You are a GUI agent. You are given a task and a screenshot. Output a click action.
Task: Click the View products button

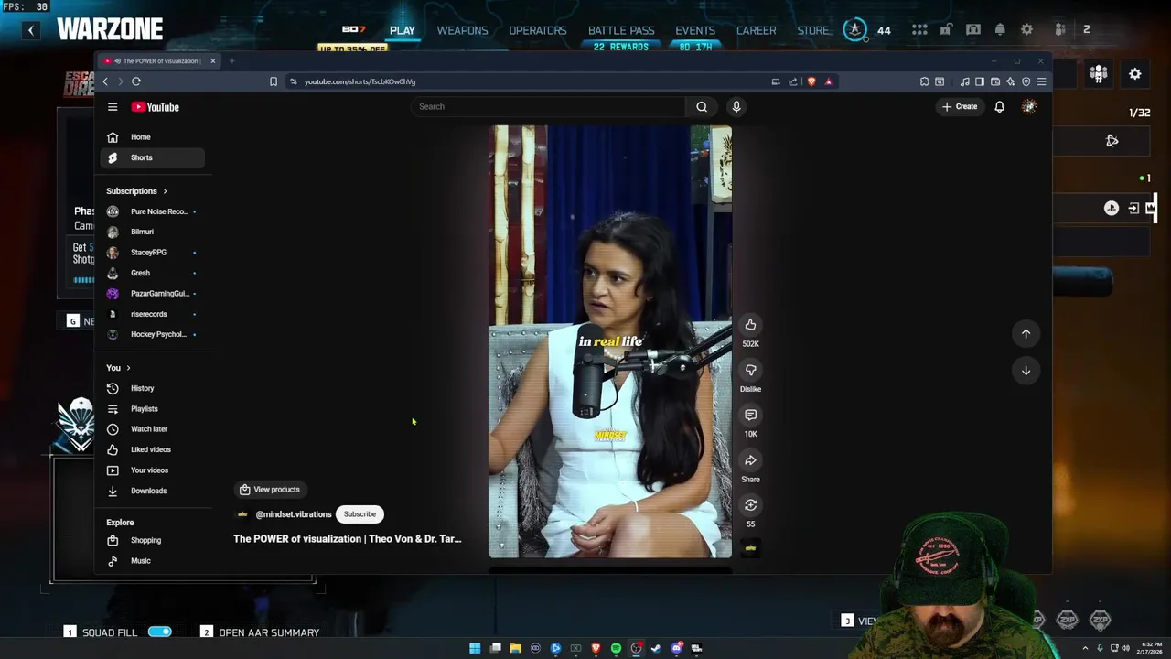coord(270,490)
